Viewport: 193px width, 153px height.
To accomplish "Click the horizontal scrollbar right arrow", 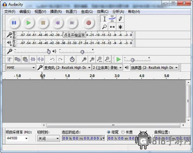I will (183, 125).
